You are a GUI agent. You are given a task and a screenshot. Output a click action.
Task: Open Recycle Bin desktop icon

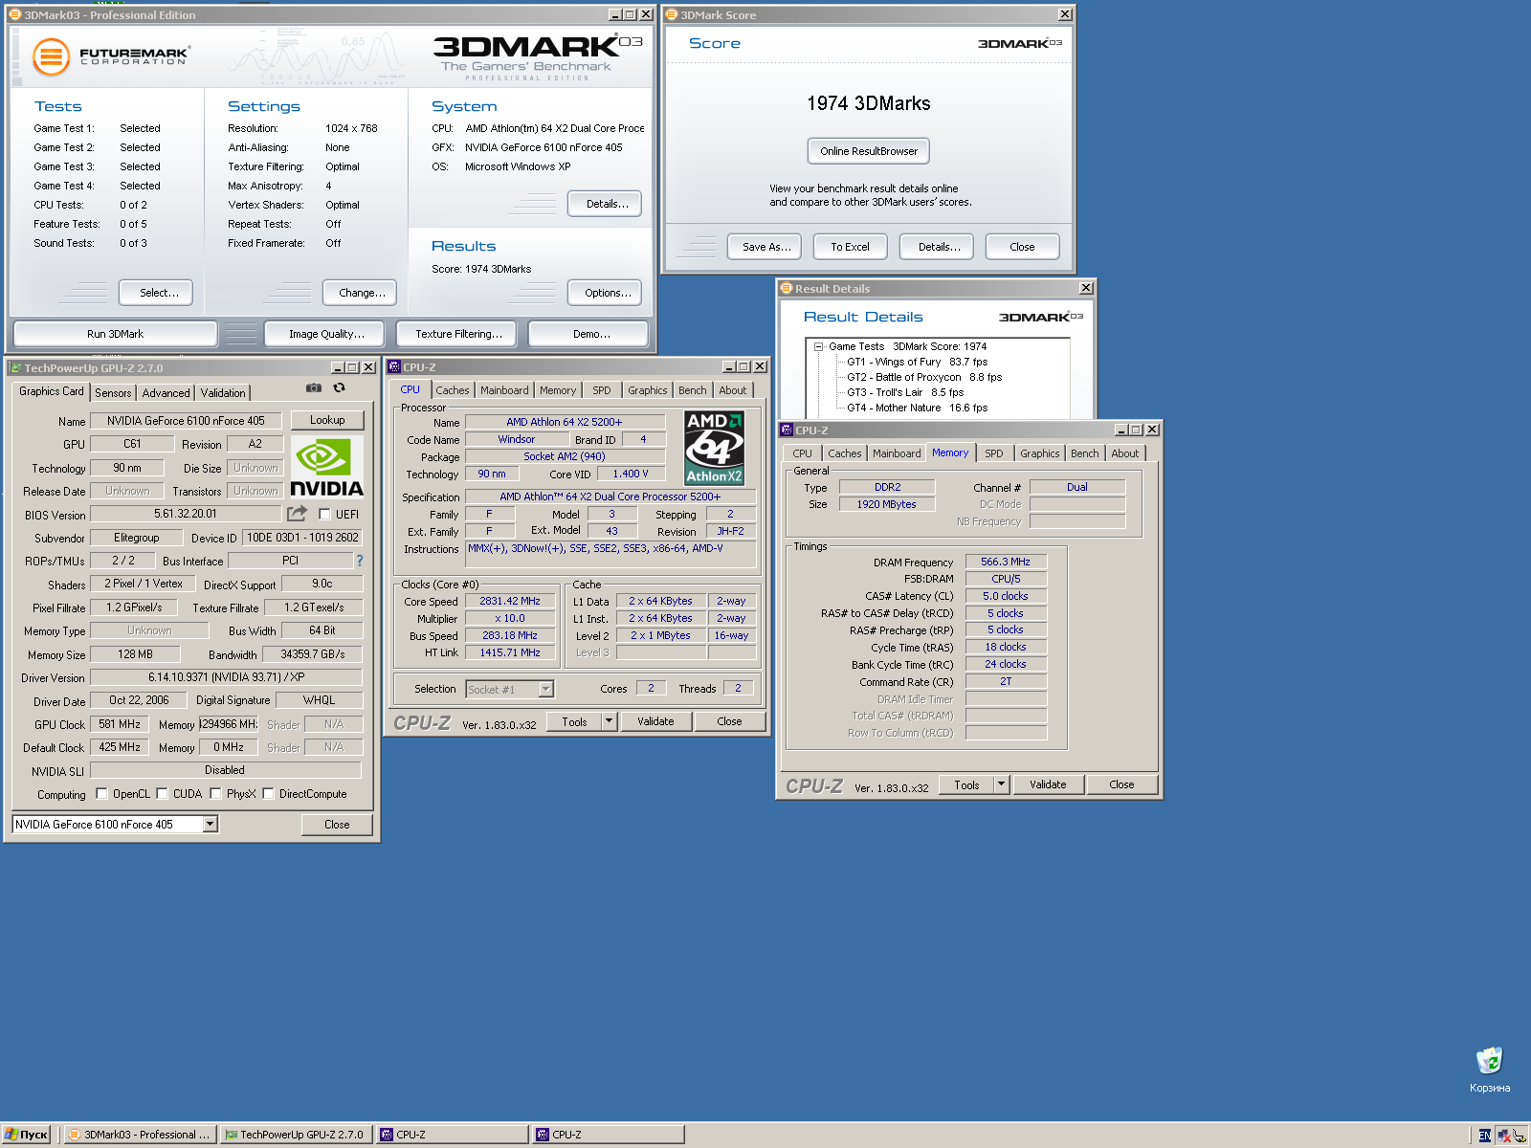[x=1489, y=1070]
